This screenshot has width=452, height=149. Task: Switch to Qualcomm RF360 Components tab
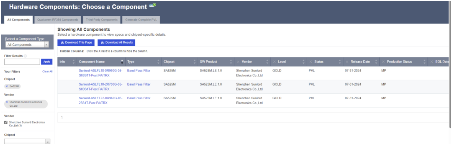tap(58, 20)
